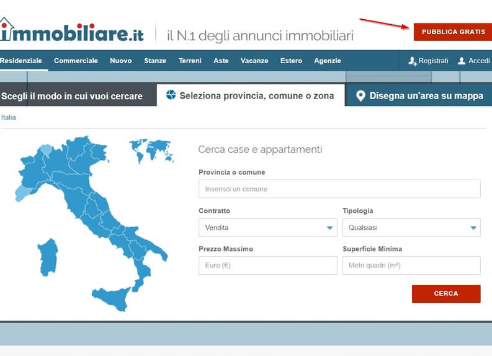Click the Registrati user-plus icon
Screen dimensions: 492x356
click(413, 61)
